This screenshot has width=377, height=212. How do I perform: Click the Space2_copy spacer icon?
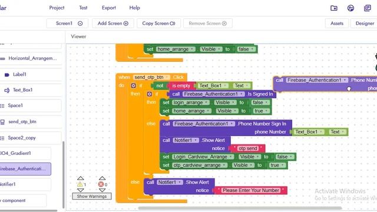point(2,138)
